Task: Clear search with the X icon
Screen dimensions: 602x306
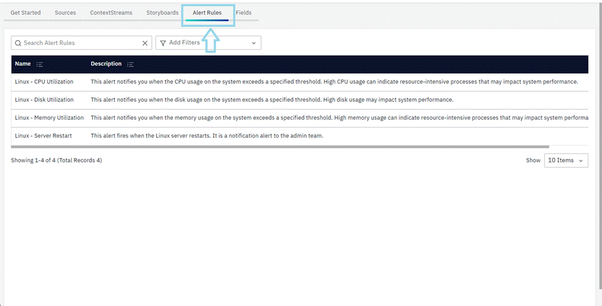Action: [145, 43]
